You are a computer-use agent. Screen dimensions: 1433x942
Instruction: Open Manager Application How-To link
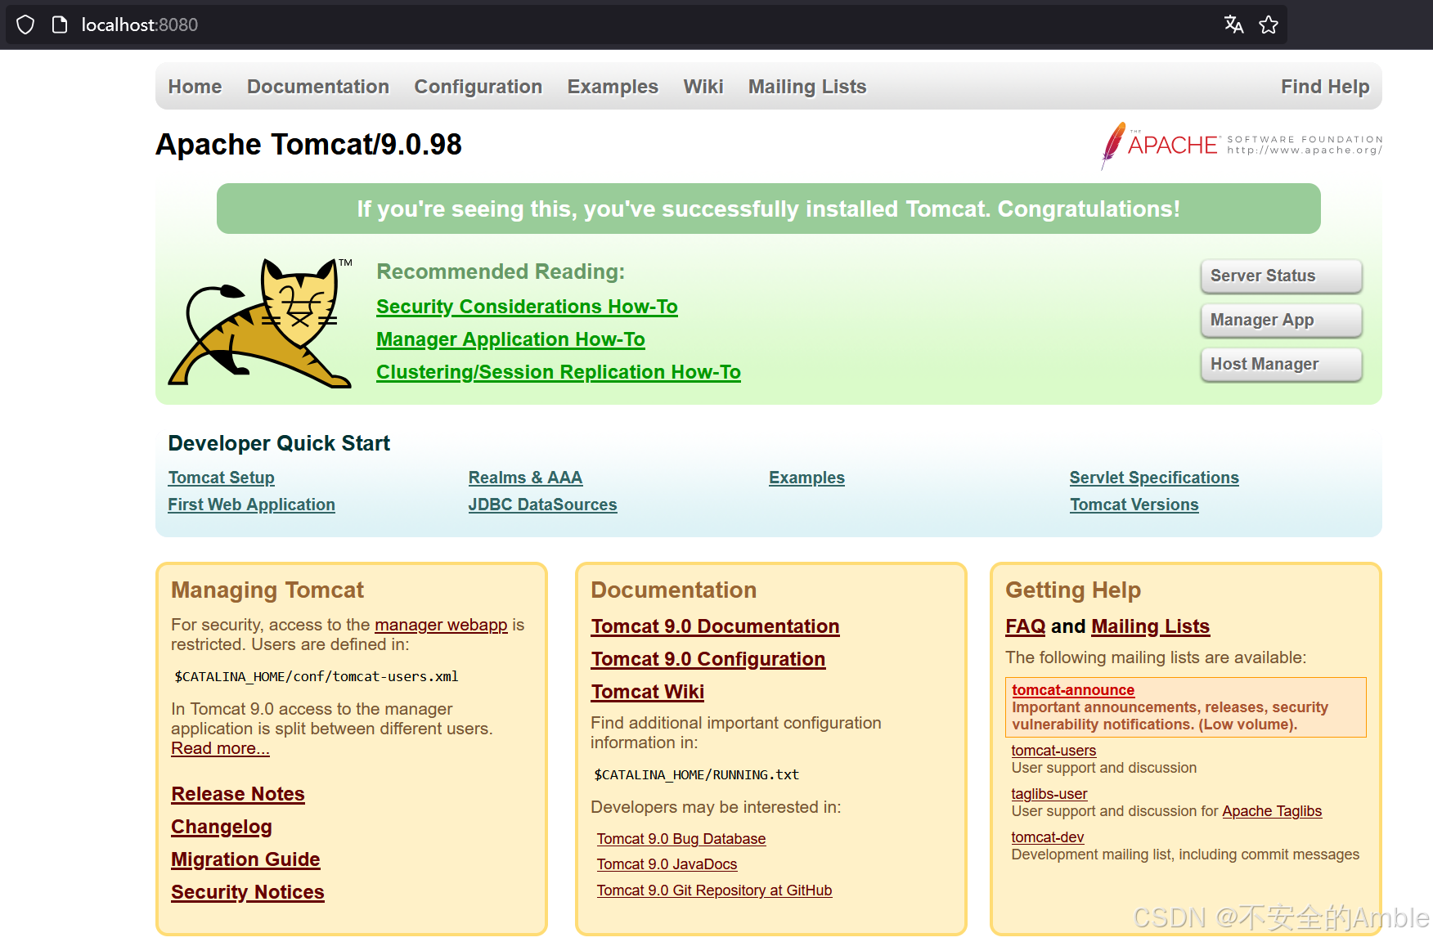coord(510,339)
